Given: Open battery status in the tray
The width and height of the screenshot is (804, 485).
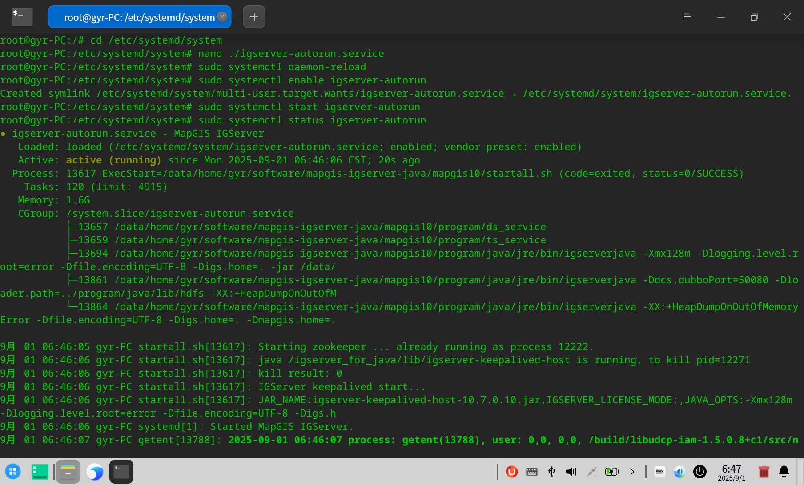Looking at the screenshot, I should 612,472.
